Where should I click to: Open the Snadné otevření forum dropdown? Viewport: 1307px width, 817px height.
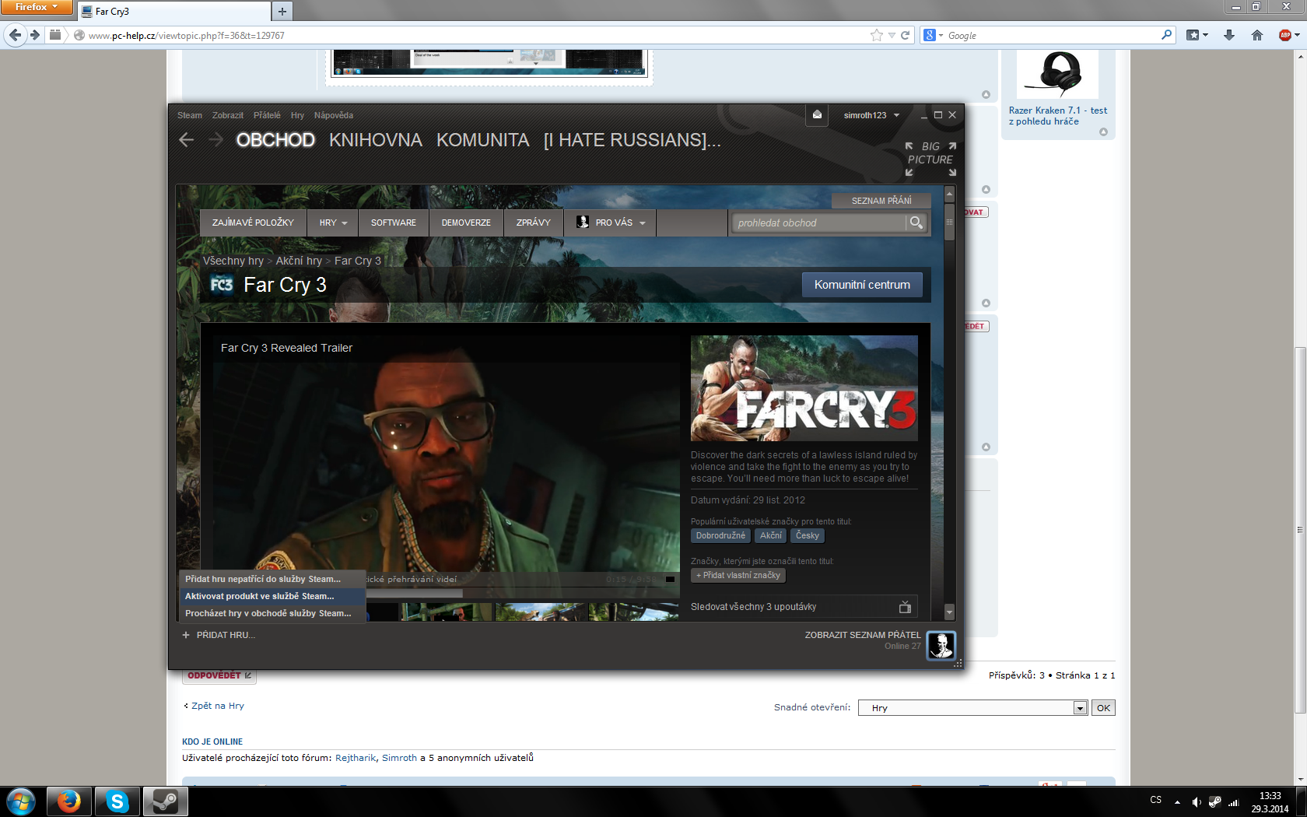pyautogui.click(x=972, y=708)
